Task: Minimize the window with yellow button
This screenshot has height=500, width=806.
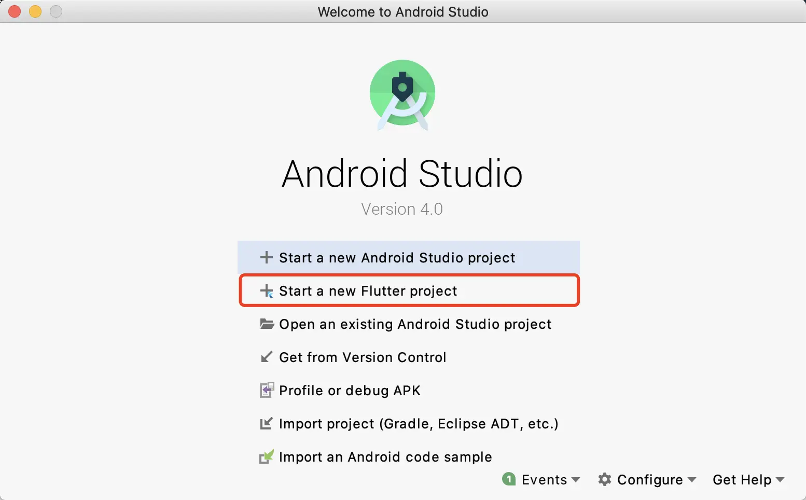Action: [35, 11]
